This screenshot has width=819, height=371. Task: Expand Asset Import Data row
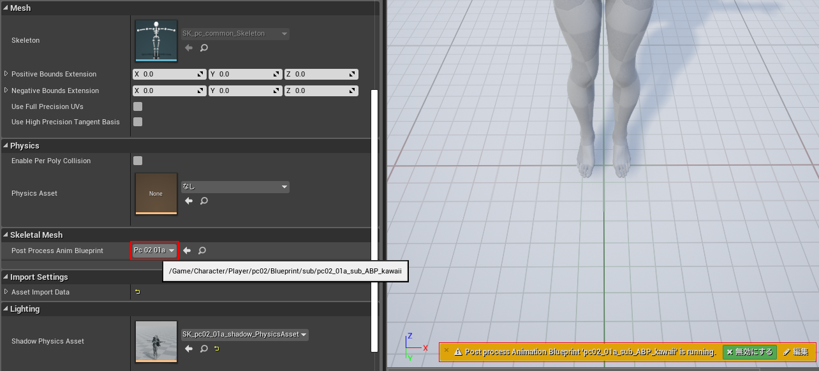coord(6,292)
